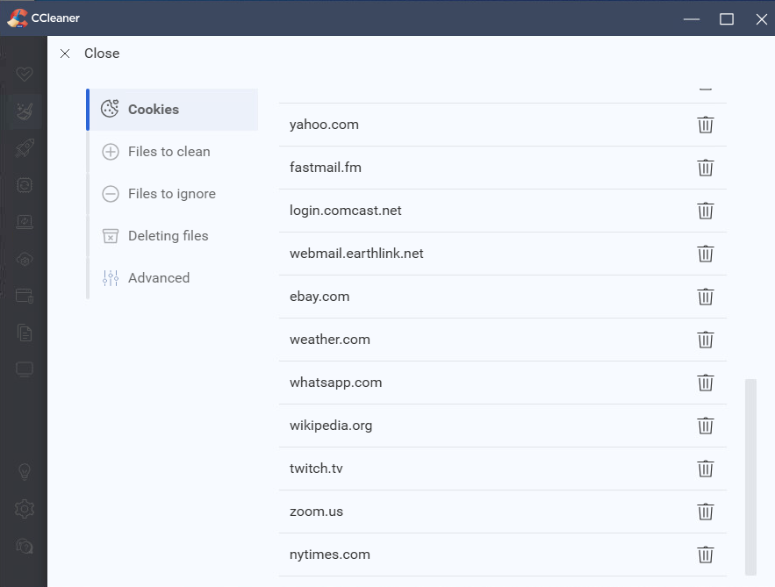Open the Options gear in the sidebar
Screen dimensions: 775x587
pos(25,508)
